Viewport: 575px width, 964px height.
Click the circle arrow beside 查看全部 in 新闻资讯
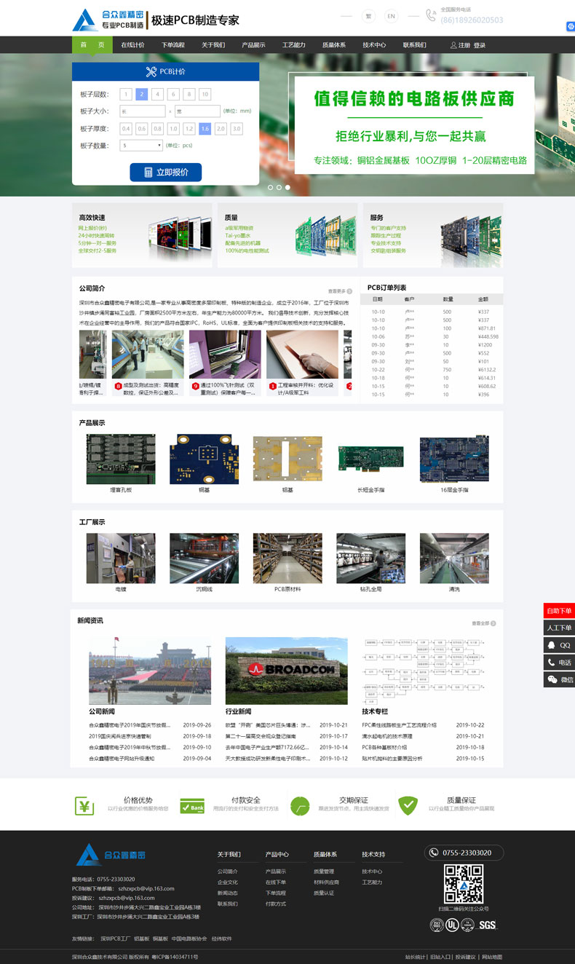coord(495,623)
